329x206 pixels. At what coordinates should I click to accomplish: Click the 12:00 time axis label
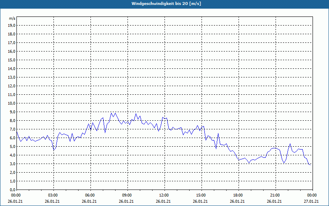[164, 195]
